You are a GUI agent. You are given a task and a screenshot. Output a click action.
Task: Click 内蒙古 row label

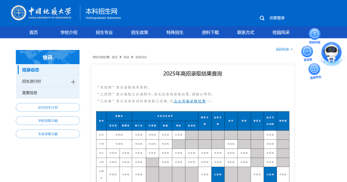(x=101, y=175)
